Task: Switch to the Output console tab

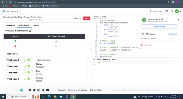Action: [106, 59]
